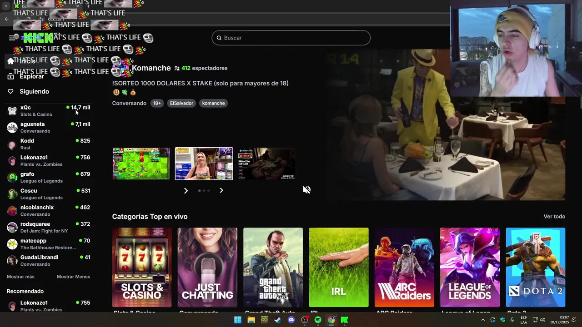Click carousel page indicator dots

click(x=204, y=191)
